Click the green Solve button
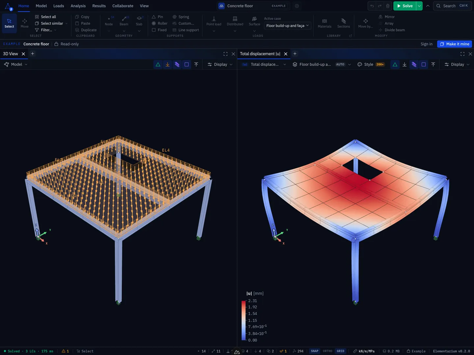This screenshot has height=355, width=474. 405,6
